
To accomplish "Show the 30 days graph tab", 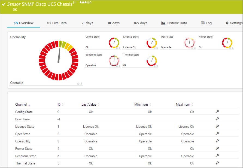I will (x=113, y=23).
